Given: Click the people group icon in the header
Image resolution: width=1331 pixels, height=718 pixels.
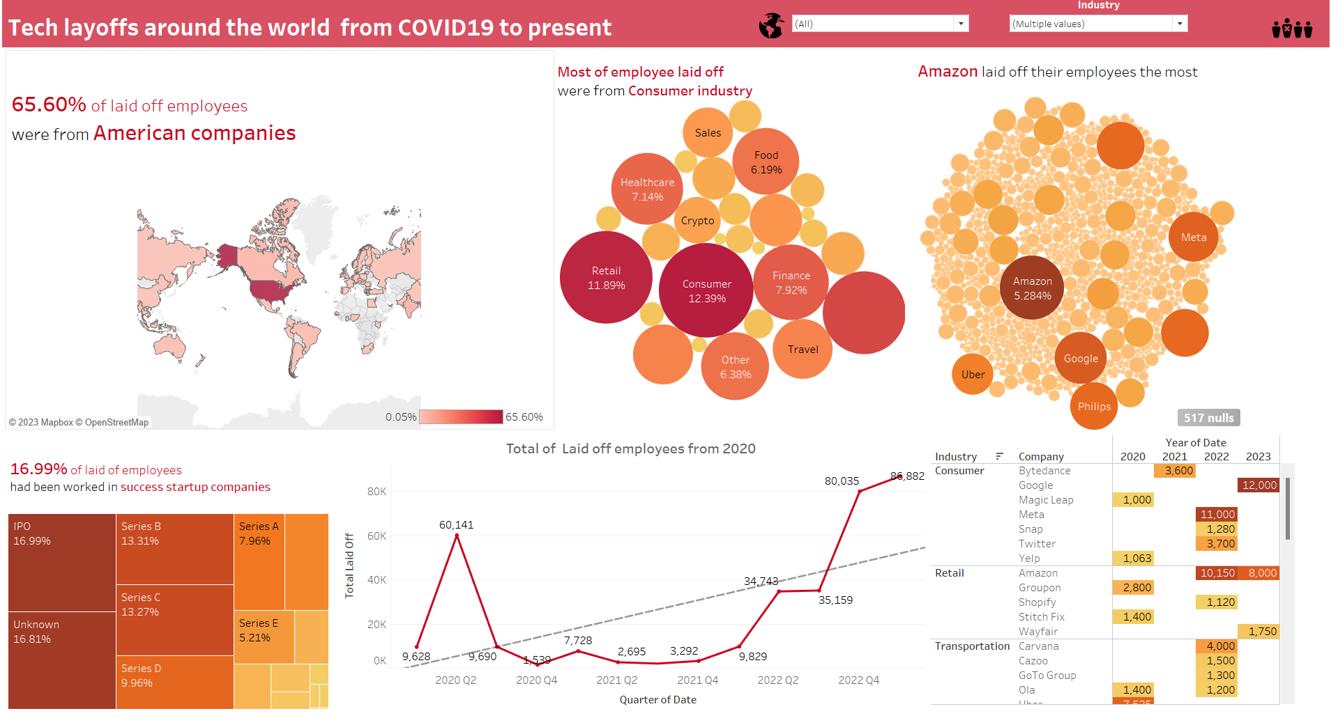Looking at the screenshot, I should point(1292,29).
